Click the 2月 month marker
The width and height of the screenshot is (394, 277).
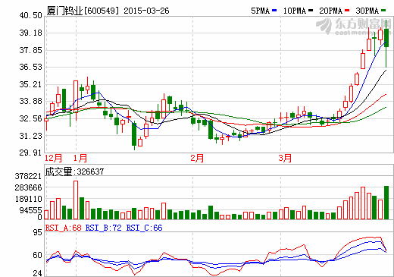(x=197, y=159)
